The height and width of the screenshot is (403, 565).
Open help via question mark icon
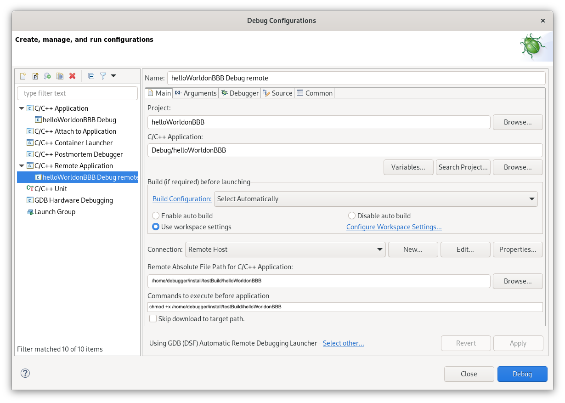pos(25,373)
